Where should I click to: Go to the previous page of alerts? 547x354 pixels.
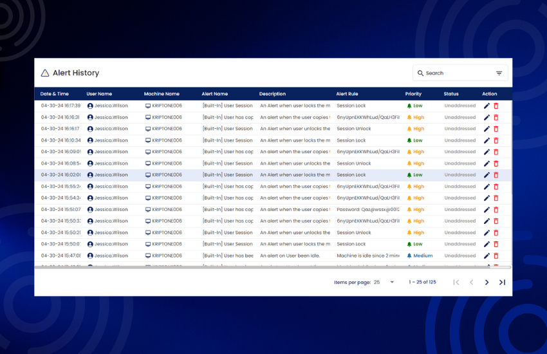(471, 282)
